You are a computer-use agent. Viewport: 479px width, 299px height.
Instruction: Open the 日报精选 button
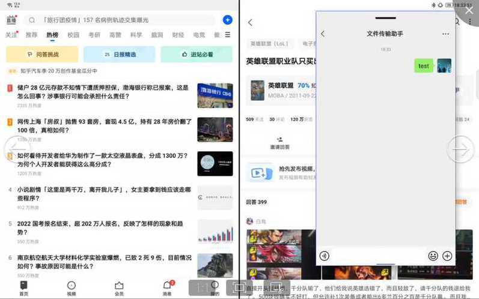120,54
